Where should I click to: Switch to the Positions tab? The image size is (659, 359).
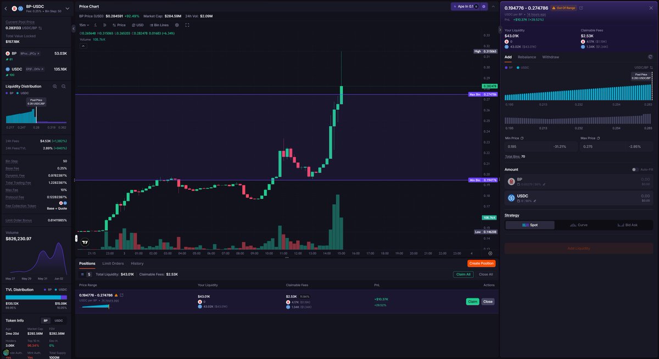pyautogui.click(x=87, y=263)
